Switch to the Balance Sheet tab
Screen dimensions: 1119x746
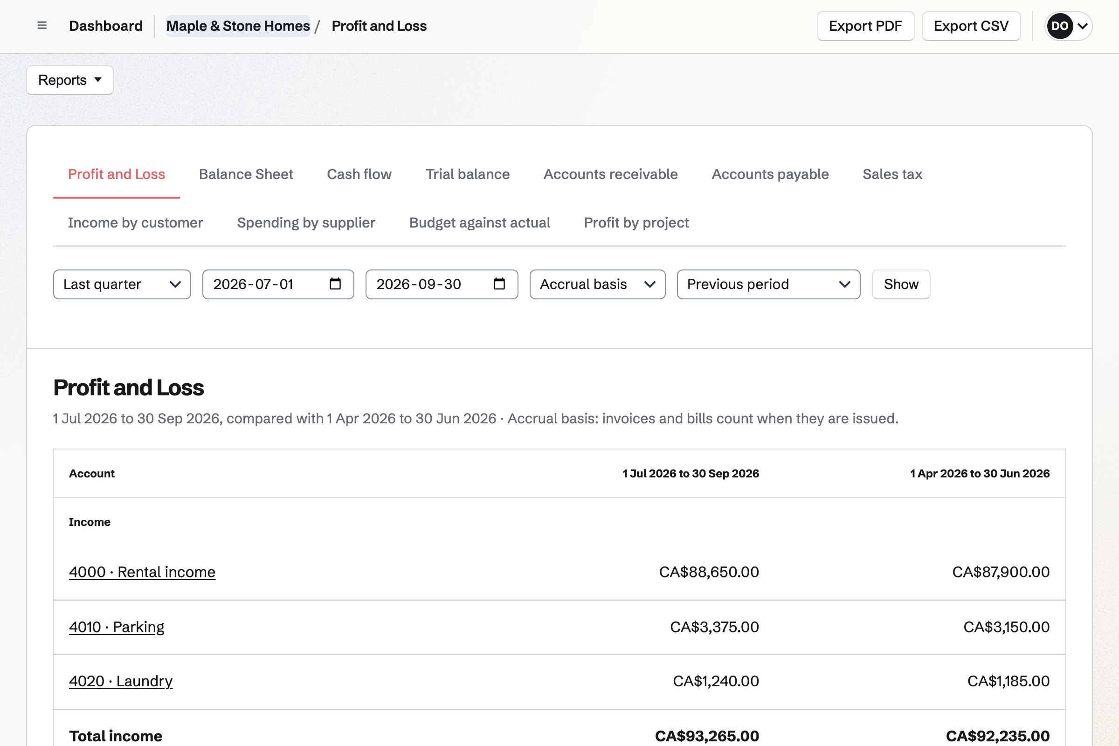(x=246, y=174)
